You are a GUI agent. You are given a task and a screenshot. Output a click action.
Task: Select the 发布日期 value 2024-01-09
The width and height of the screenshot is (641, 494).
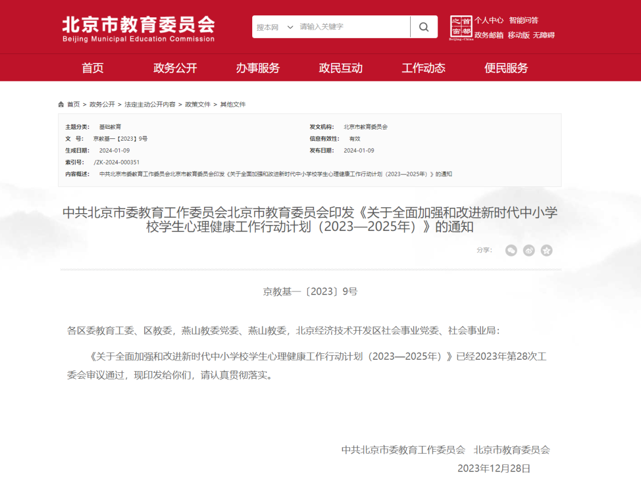tap(359, 150)
